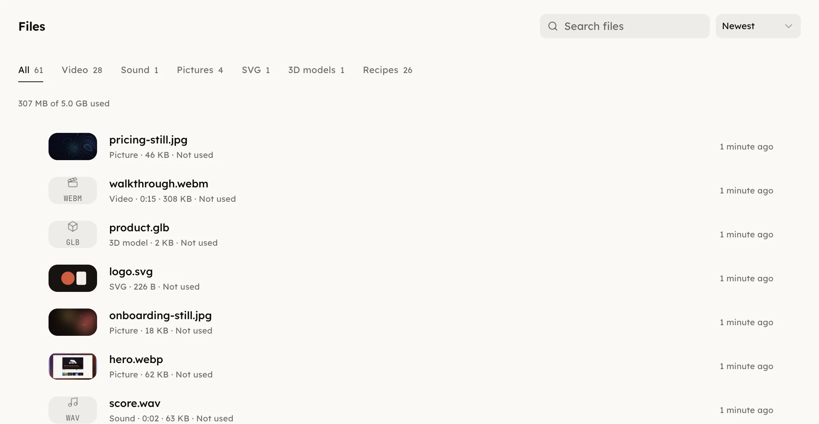Click 'Picture · 46 KB · Not used' details
The height and width of the screenshot is (424, 819).
(161, 155)
